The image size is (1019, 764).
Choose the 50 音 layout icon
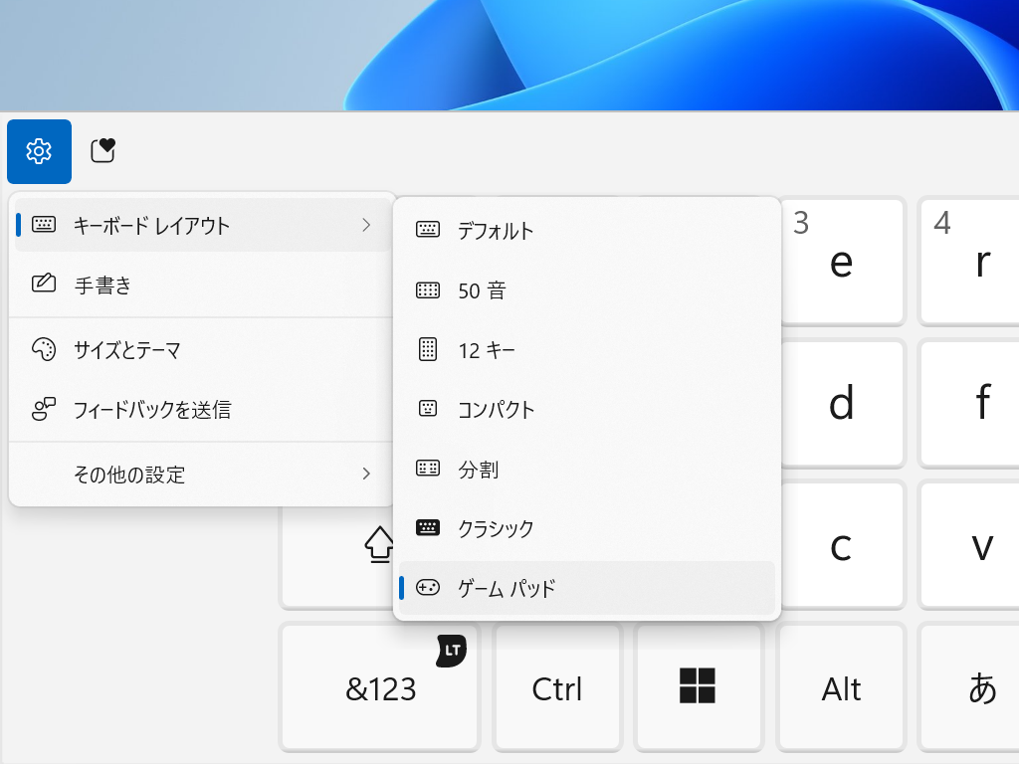click(427, 289)
